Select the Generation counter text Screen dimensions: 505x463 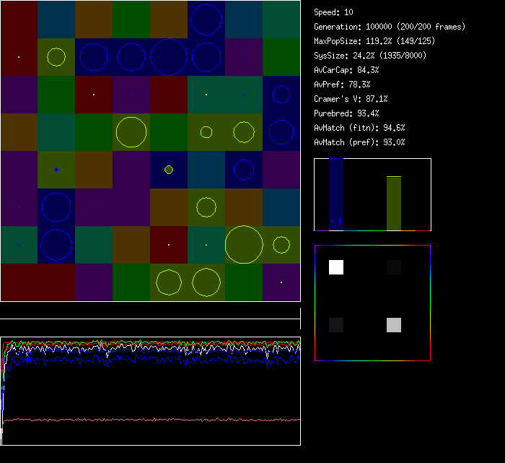389,27
